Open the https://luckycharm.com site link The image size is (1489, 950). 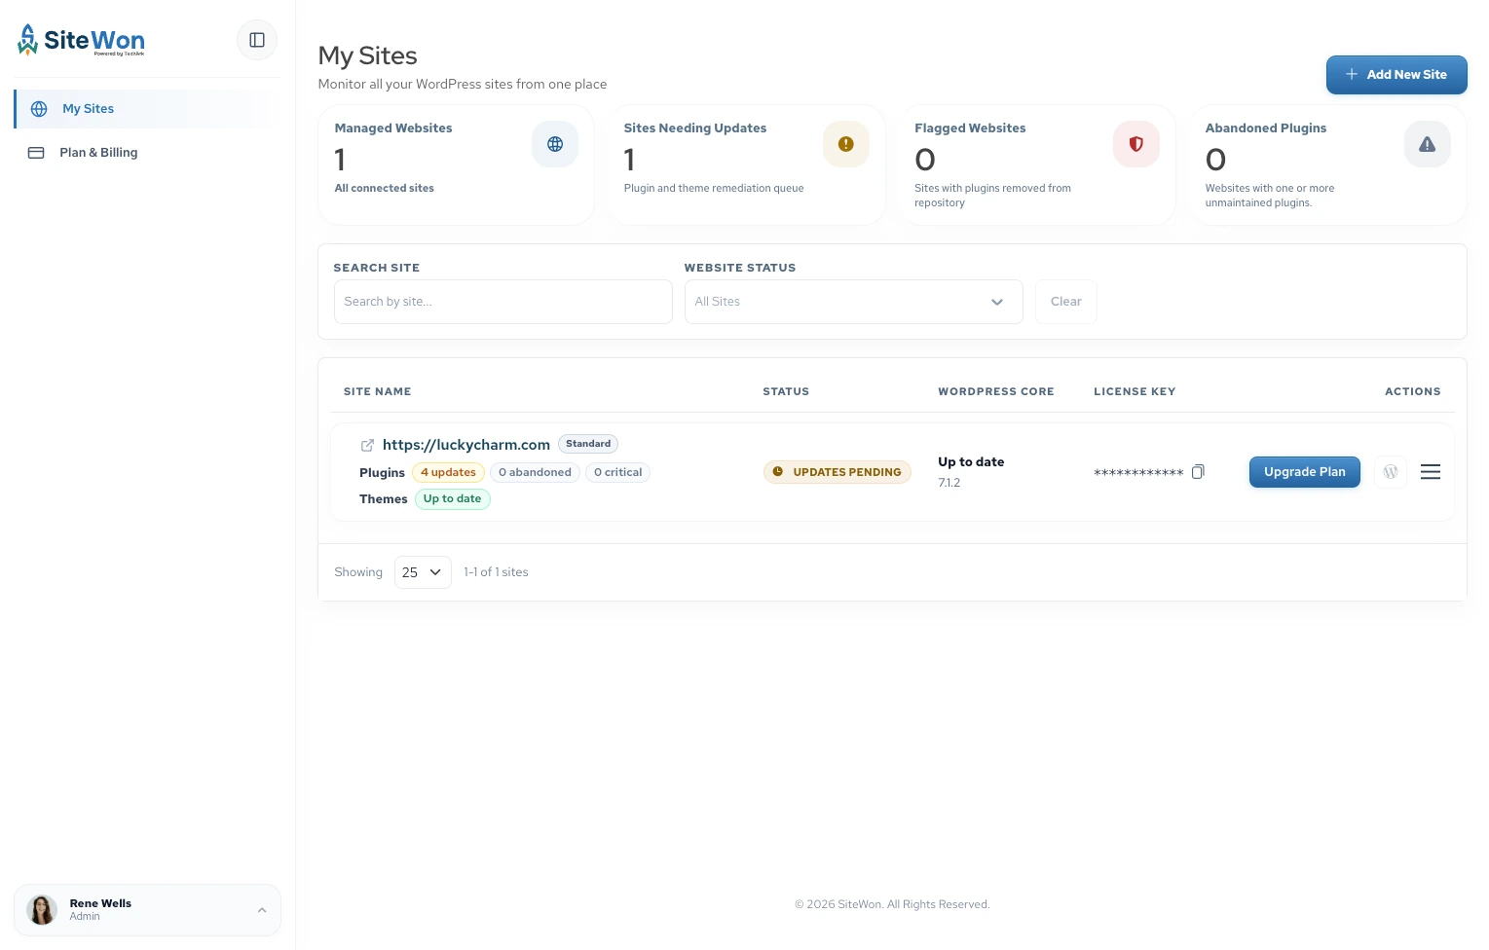[465, 445]
